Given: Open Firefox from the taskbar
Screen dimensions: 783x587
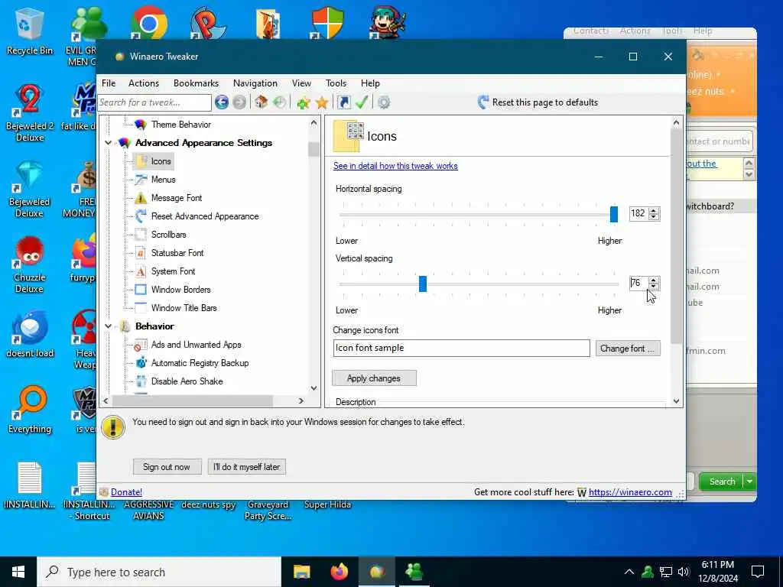Looking at the screenshot, I should 339,572.
